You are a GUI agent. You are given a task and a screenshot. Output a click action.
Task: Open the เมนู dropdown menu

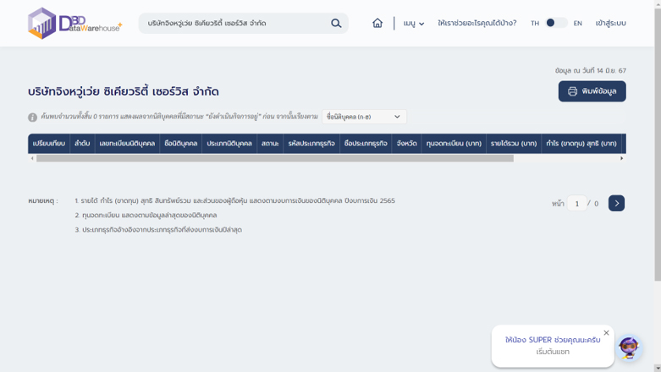[413, 24]
